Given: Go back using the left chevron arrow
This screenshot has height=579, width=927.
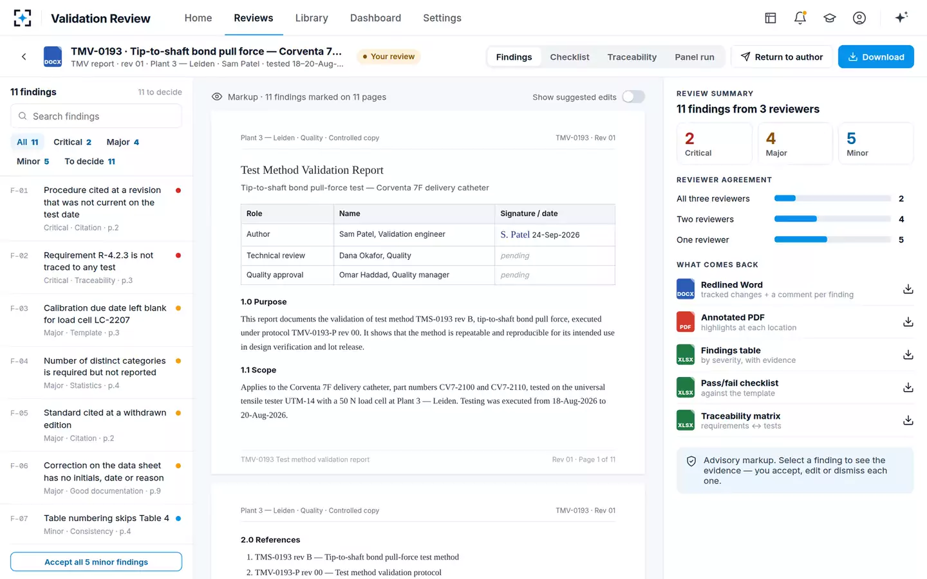Looking at the screenshot, I should [24, 57].
